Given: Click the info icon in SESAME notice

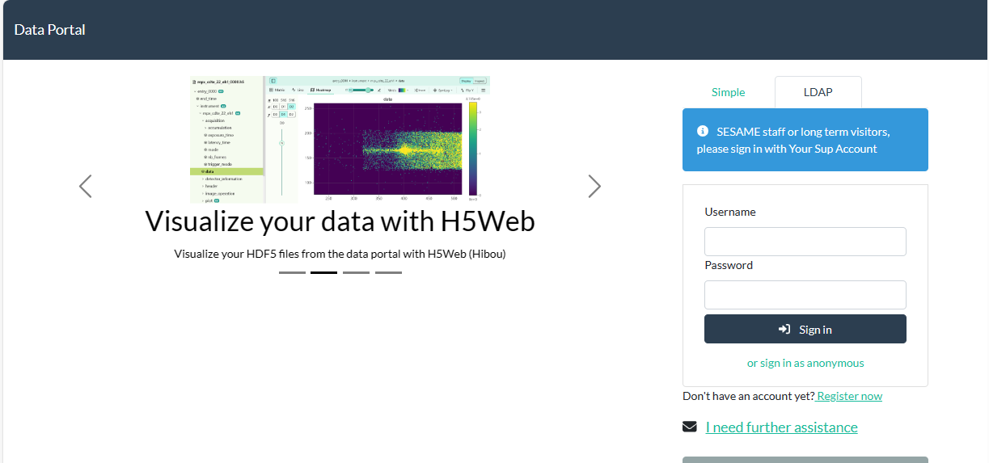Looking at the screenshot, I should pos(703,131).
